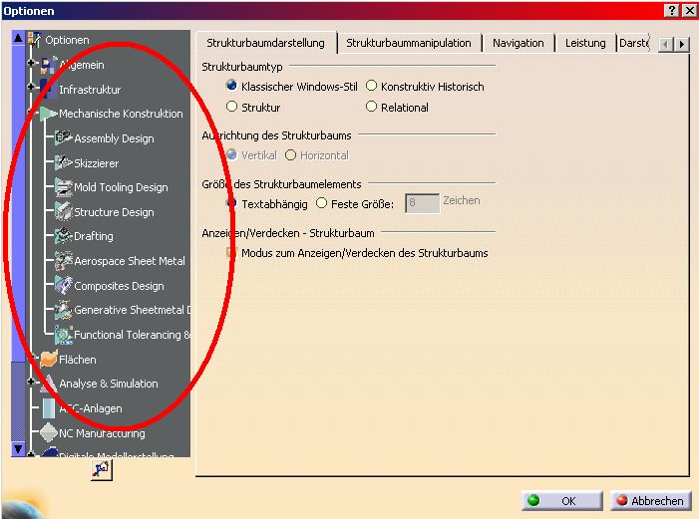This screenshot has width=699, height=519.
Task: Select the Flächen tree label
Action: [x=78, y=359]
